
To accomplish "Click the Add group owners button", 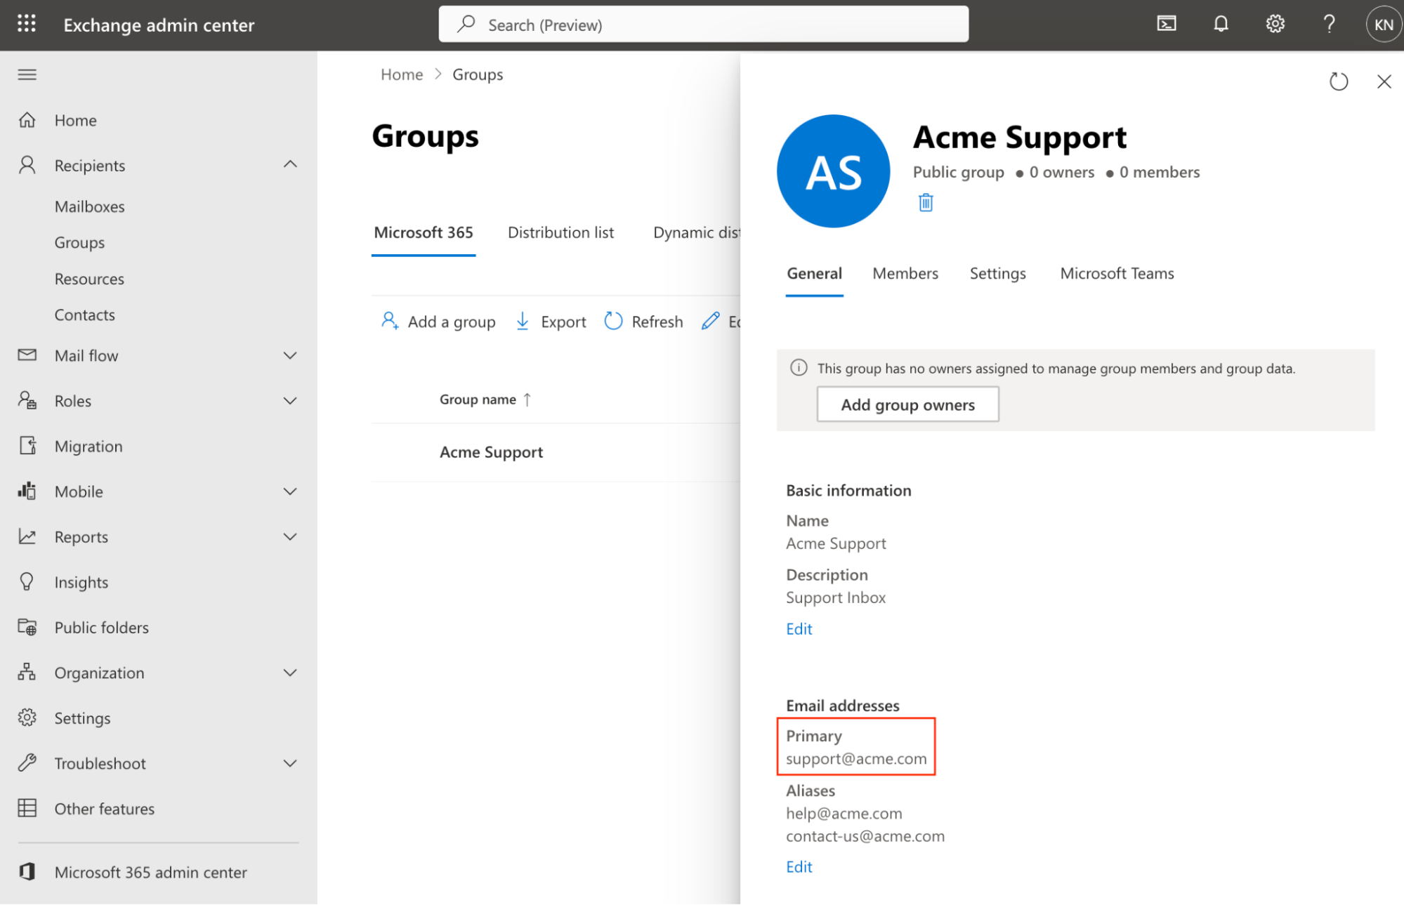I will tap(907, 404).
